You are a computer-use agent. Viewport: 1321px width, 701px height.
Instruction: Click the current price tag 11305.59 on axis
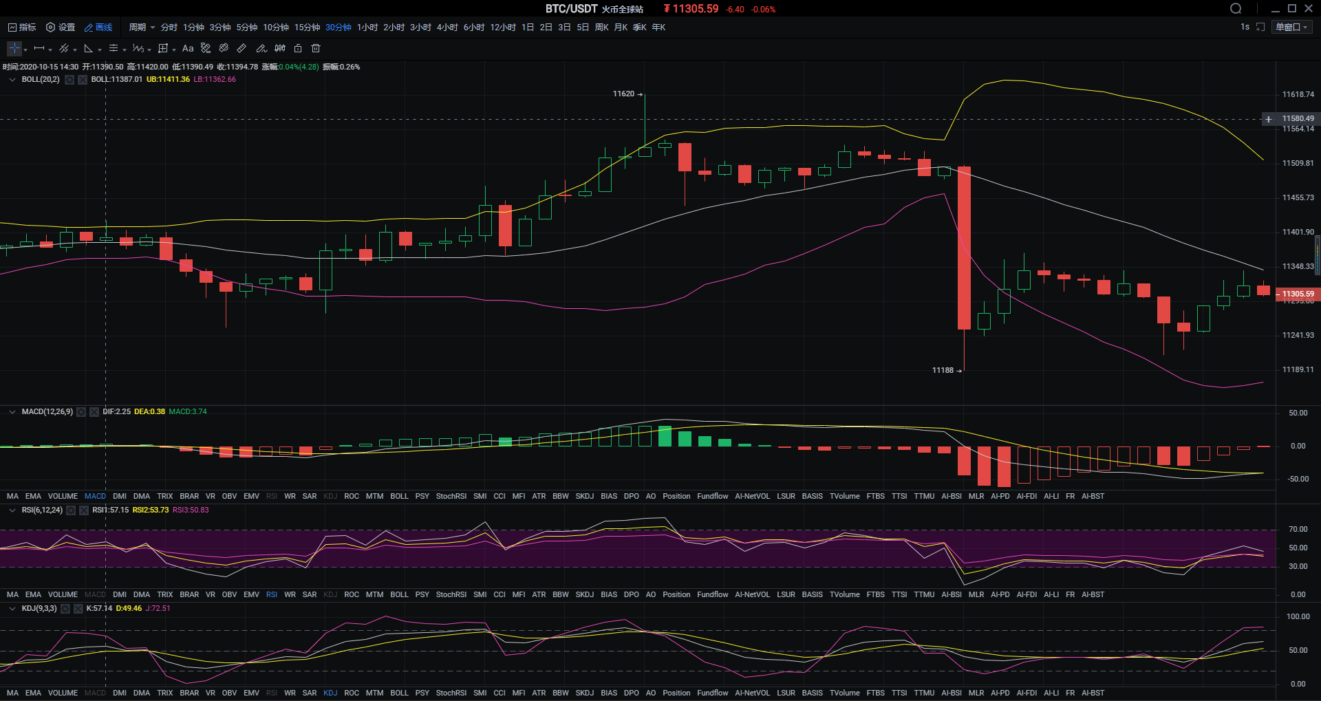tap(1298, 294)
